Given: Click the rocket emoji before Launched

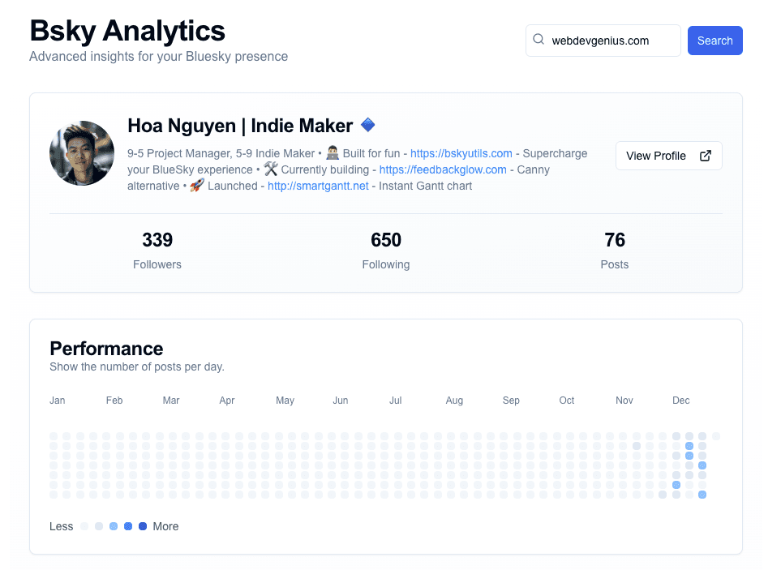Looking at the screenshot, I should coord(197,186).
